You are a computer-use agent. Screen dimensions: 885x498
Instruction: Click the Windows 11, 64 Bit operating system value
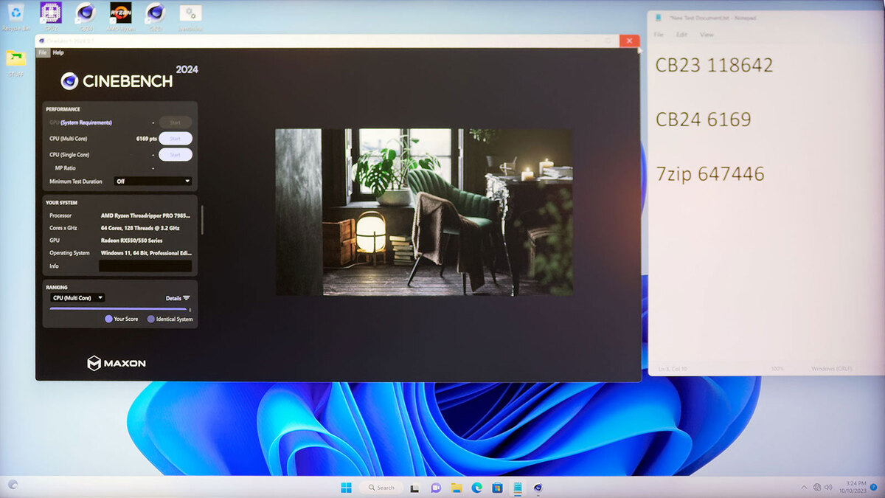tap(146, 253)
